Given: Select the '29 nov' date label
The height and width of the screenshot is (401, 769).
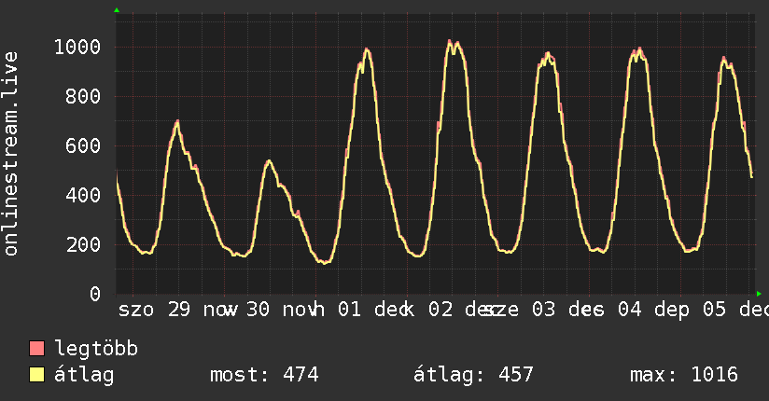Looking at the screenshot, I should [x=203, y=309].
